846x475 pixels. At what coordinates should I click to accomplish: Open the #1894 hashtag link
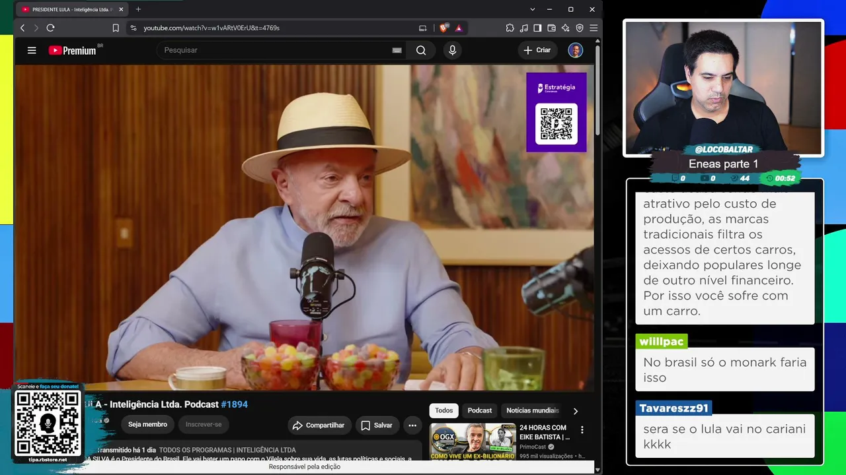(x=235, y=404)
